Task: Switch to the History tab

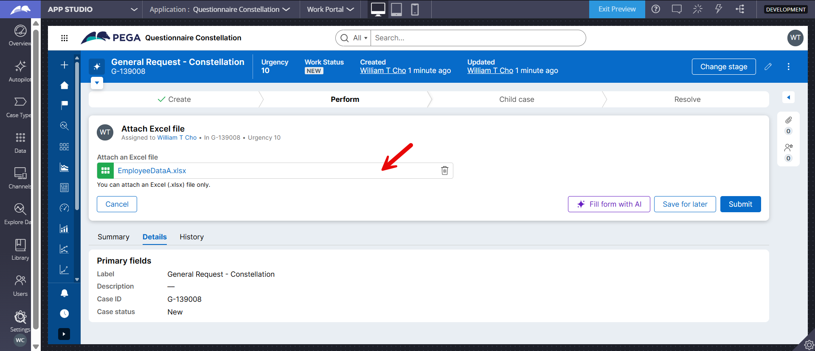Action: 191,237
